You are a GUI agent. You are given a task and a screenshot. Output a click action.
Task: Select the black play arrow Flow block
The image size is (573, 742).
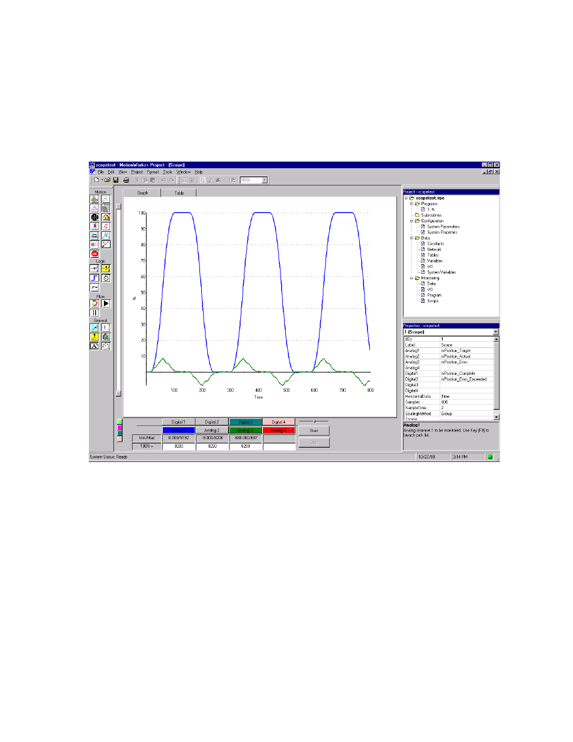click(x=106, y=304)
